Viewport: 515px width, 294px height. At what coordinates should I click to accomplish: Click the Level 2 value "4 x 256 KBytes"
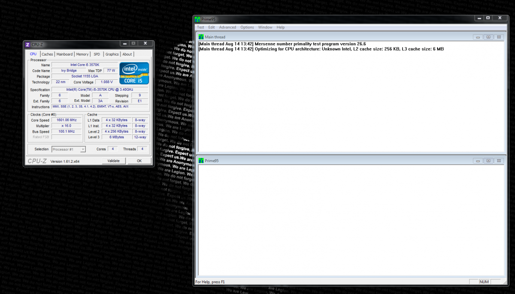tap(116, 132)
